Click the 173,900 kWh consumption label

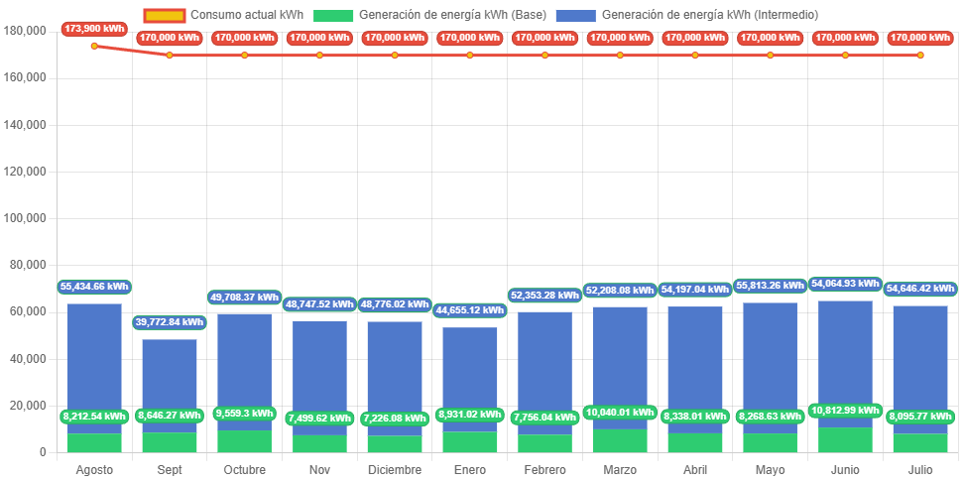pos(94,29)
